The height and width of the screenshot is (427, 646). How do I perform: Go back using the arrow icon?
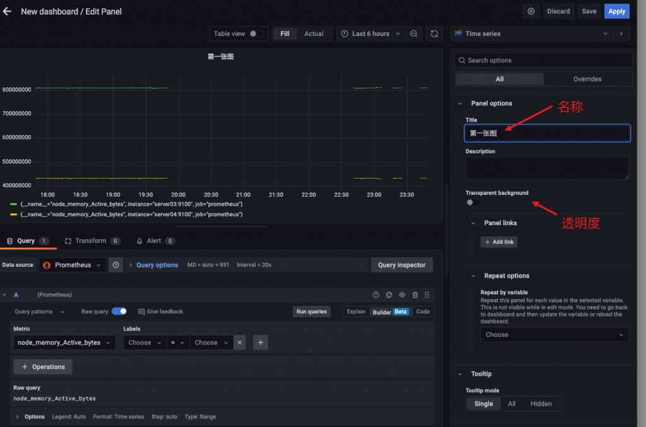[x=7, y=11]
